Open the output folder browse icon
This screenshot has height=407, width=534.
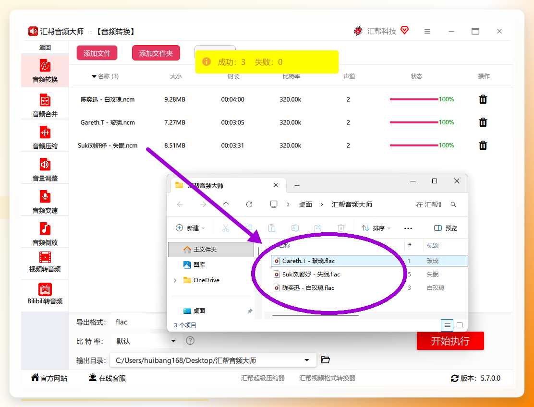point(325,359)
